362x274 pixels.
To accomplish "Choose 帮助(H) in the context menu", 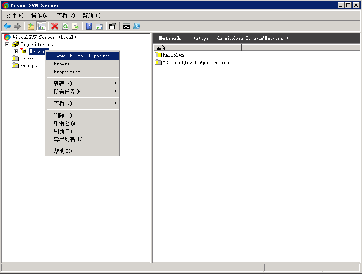I will tap(83, 151).
